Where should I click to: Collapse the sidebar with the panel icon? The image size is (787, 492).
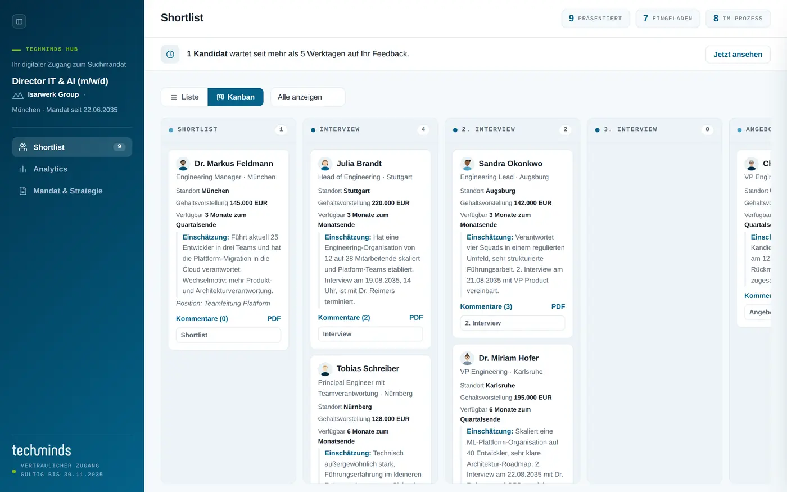(x=19, y=21)
